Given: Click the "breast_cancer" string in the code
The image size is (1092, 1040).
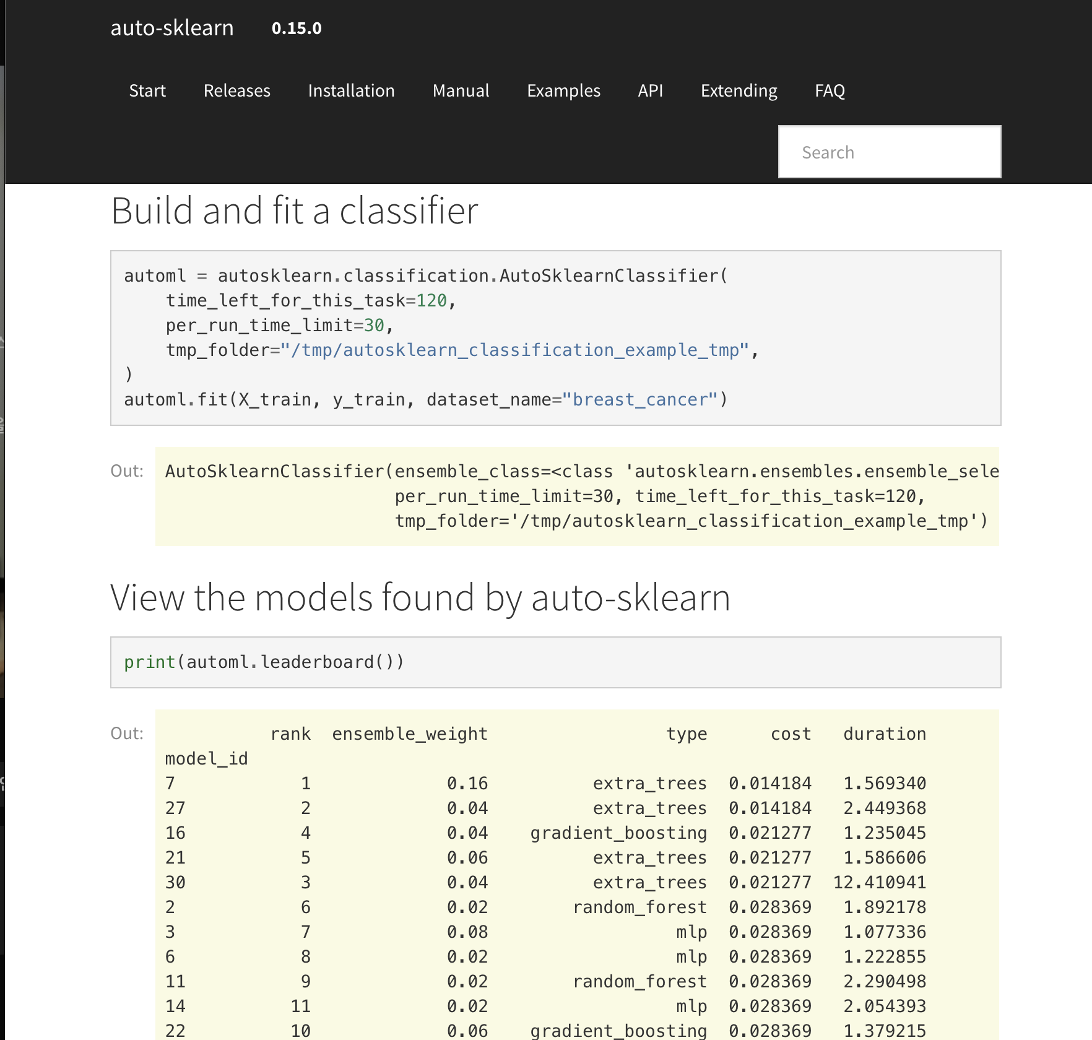Looking at the screenshot, I should [640, 399].
